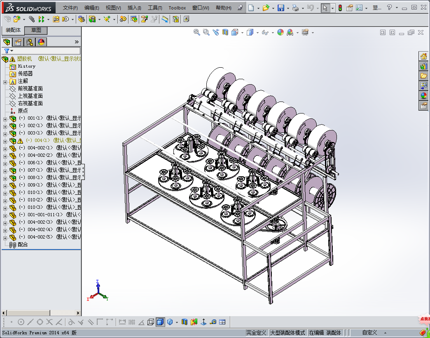Click the Zoom to Fit icon
Image resolution: width=430 pixels, height=338 pixels.
click(196, 32)
